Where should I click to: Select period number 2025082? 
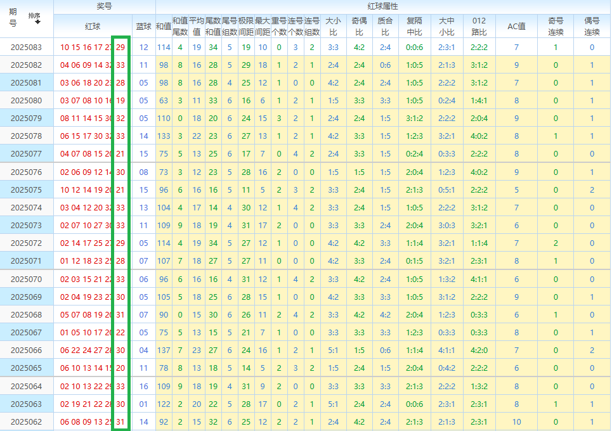(x=26, y=65)
